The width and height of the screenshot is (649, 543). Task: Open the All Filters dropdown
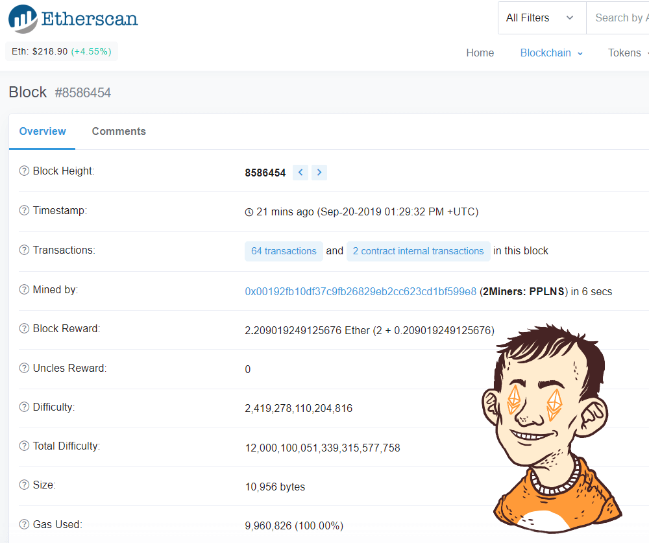[x=541, y=18]
